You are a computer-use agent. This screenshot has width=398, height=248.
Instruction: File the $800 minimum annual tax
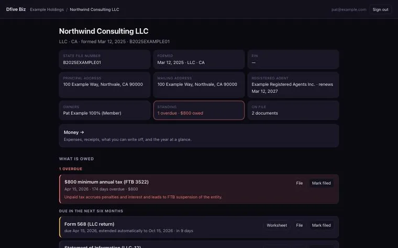(x=299, y=183)
